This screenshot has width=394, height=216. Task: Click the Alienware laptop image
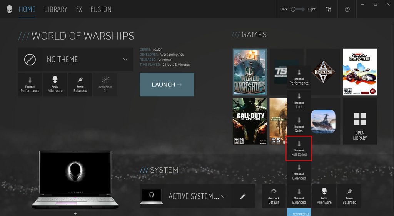click(x=75, y=179)
